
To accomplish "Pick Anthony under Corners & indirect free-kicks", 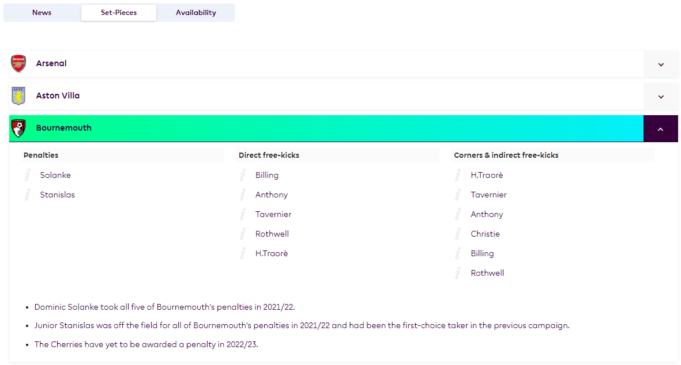I will coord(487,214).
